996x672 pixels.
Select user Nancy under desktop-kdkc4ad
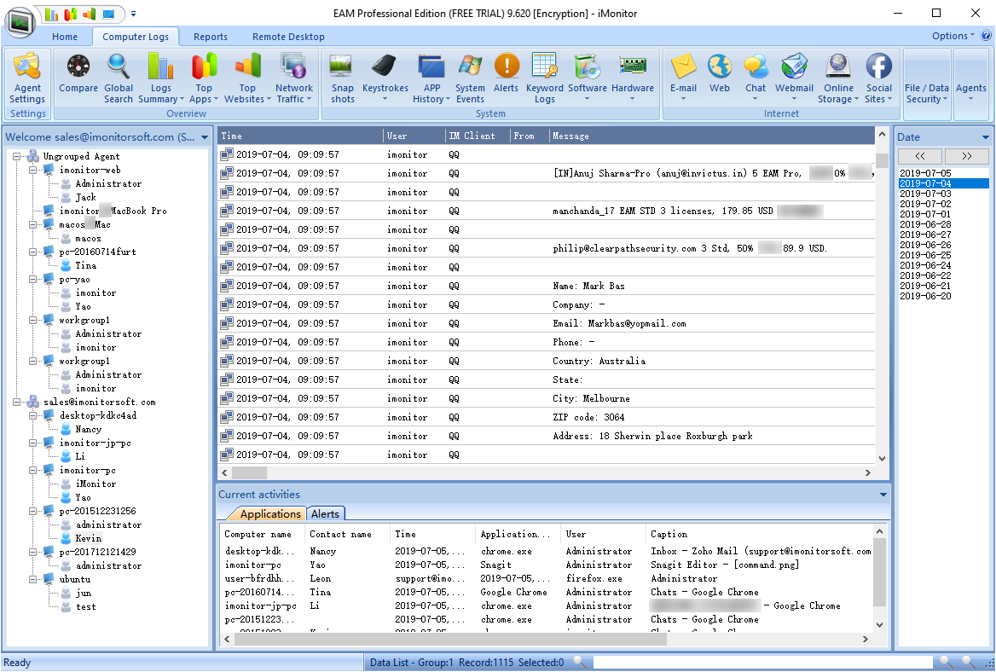[x=88, y=429]
